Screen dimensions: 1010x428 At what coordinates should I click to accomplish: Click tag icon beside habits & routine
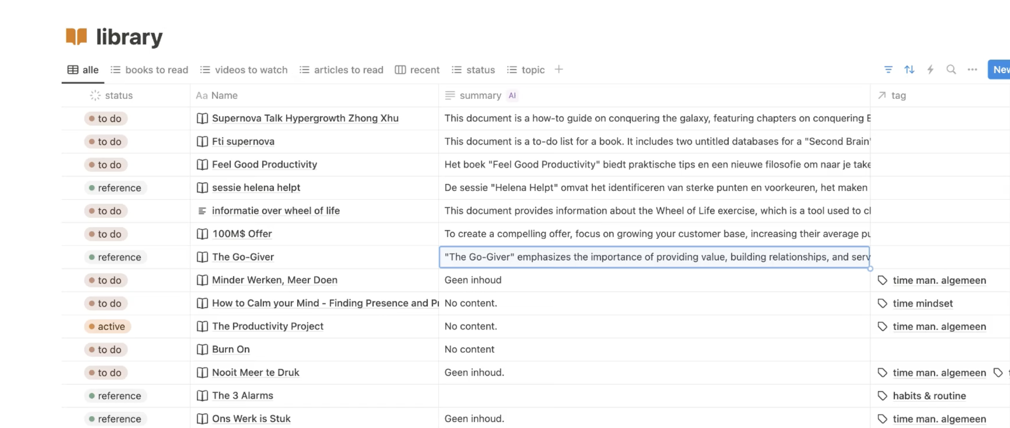(x=882, y=396)
